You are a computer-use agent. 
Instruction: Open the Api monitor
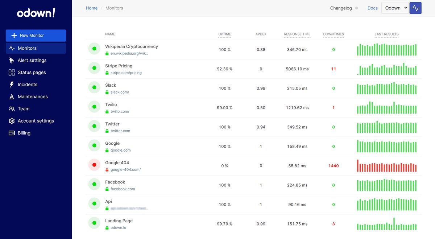pyautogui.click(x=108, y=202)
